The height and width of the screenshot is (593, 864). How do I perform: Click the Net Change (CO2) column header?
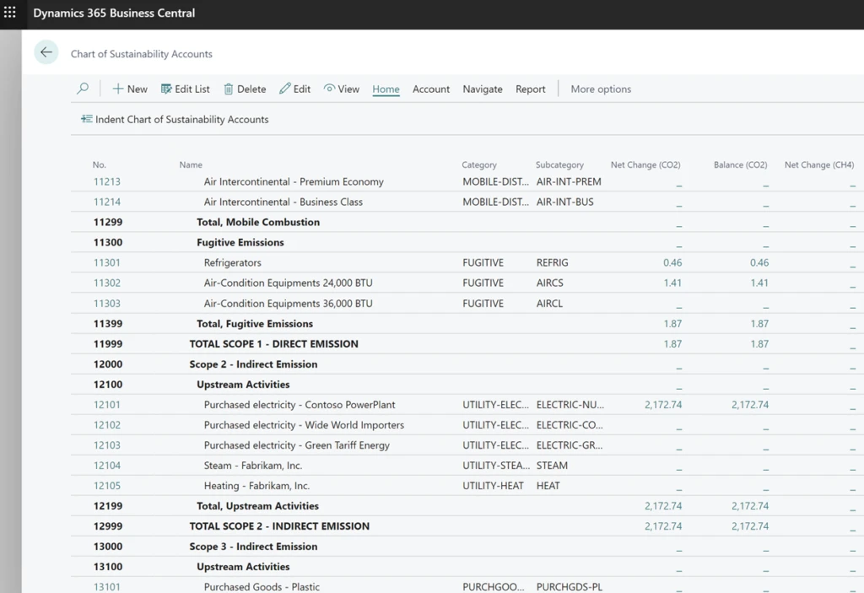tap(645, 164)
